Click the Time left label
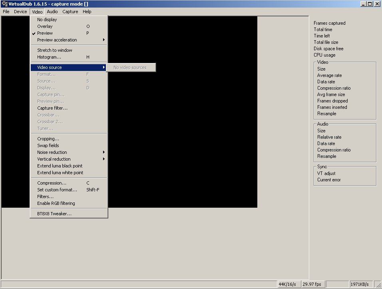Viewport: 382px width, 289px height. (322, 36)
